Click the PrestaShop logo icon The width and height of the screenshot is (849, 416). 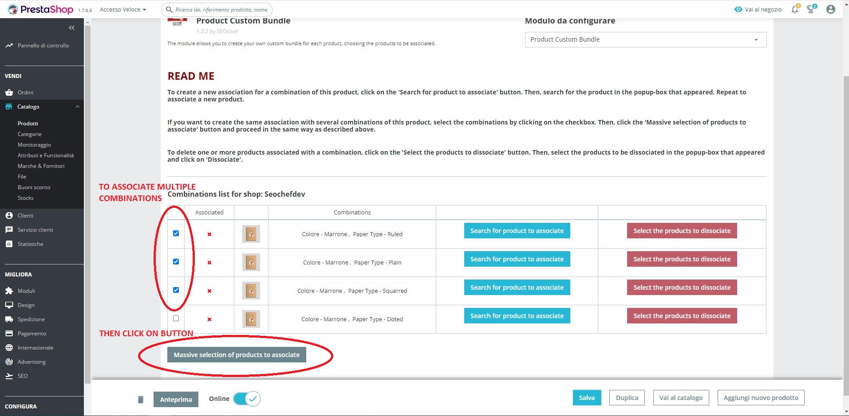(13, 9)
